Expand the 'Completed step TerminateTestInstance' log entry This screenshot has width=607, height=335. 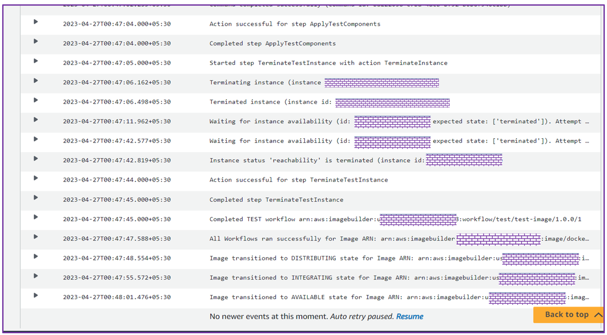click(x=36, y=198)
